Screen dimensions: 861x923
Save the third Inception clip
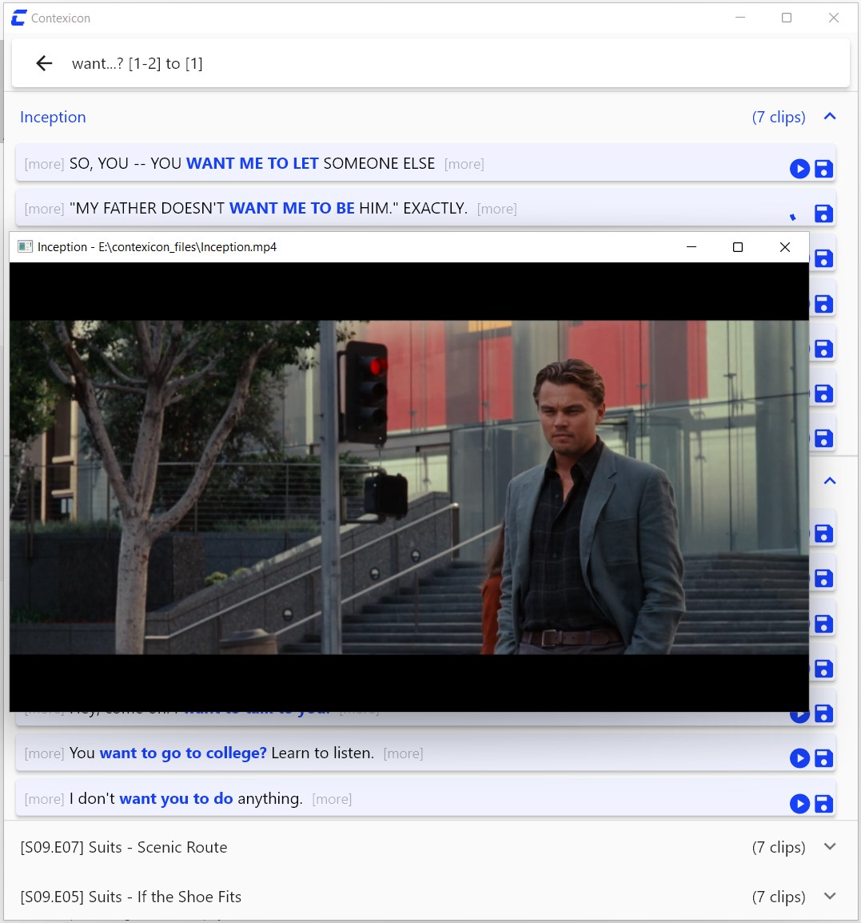823,258
